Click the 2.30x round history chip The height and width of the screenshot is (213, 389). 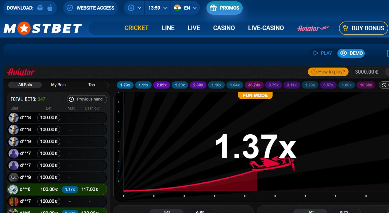(198, 85)
